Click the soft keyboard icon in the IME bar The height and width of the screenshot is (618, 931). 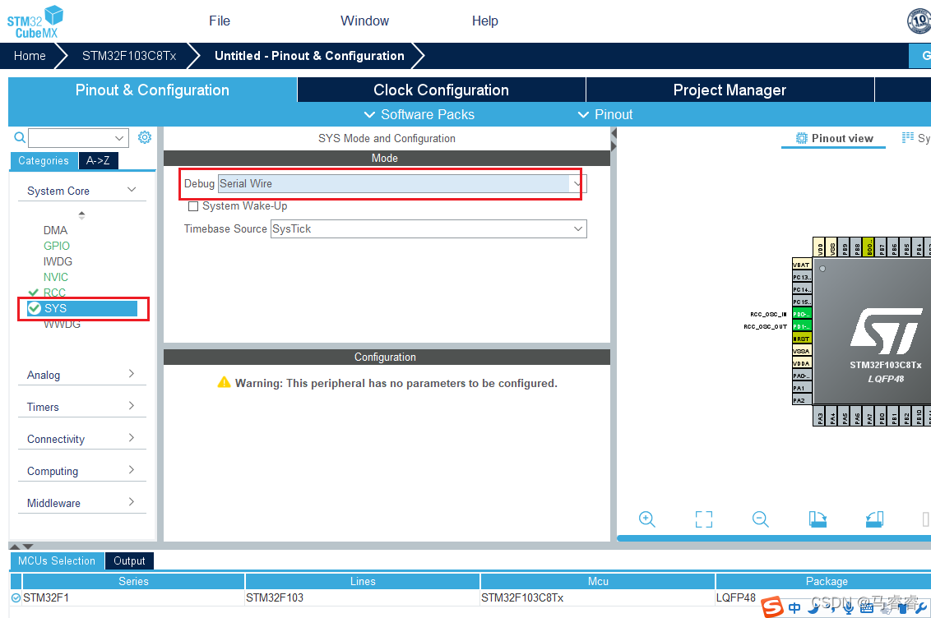click(x=866, y=608)
